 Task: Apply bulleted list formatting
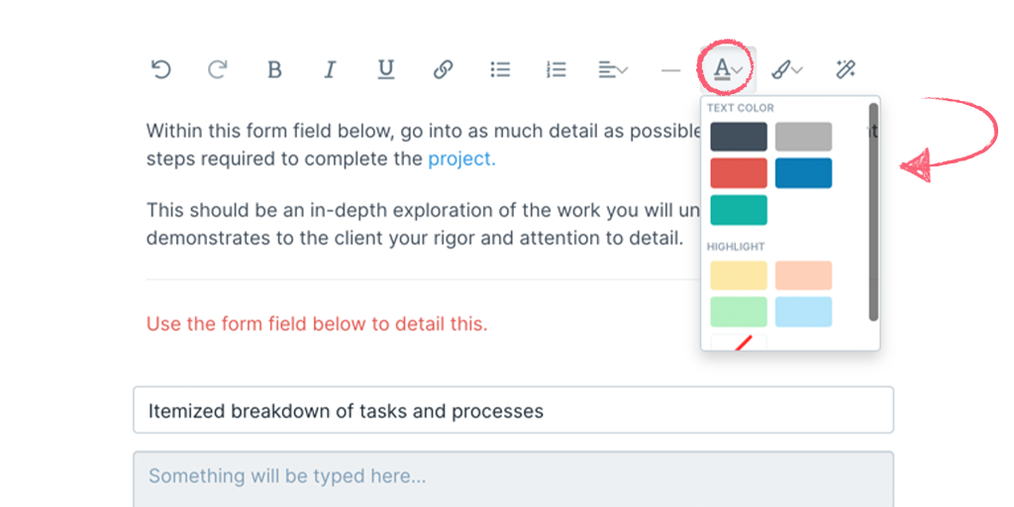tap(500, 69)
